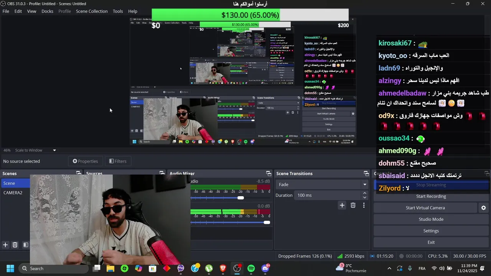
Task: Increase transition duration with up arrow
Action: [x=365, y=193]
